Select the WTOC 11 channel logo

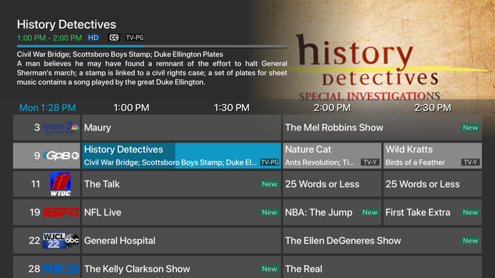[60, 184]
